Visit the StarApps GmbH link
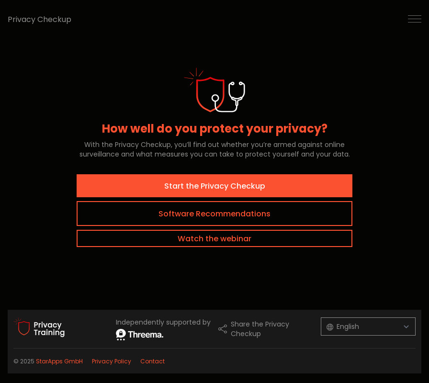The height and width of the screenshot is (383, 429). tap(59, 361)
